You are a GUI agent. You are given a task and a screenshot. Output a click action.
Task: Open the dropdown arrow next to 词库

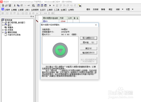point(123,9)
